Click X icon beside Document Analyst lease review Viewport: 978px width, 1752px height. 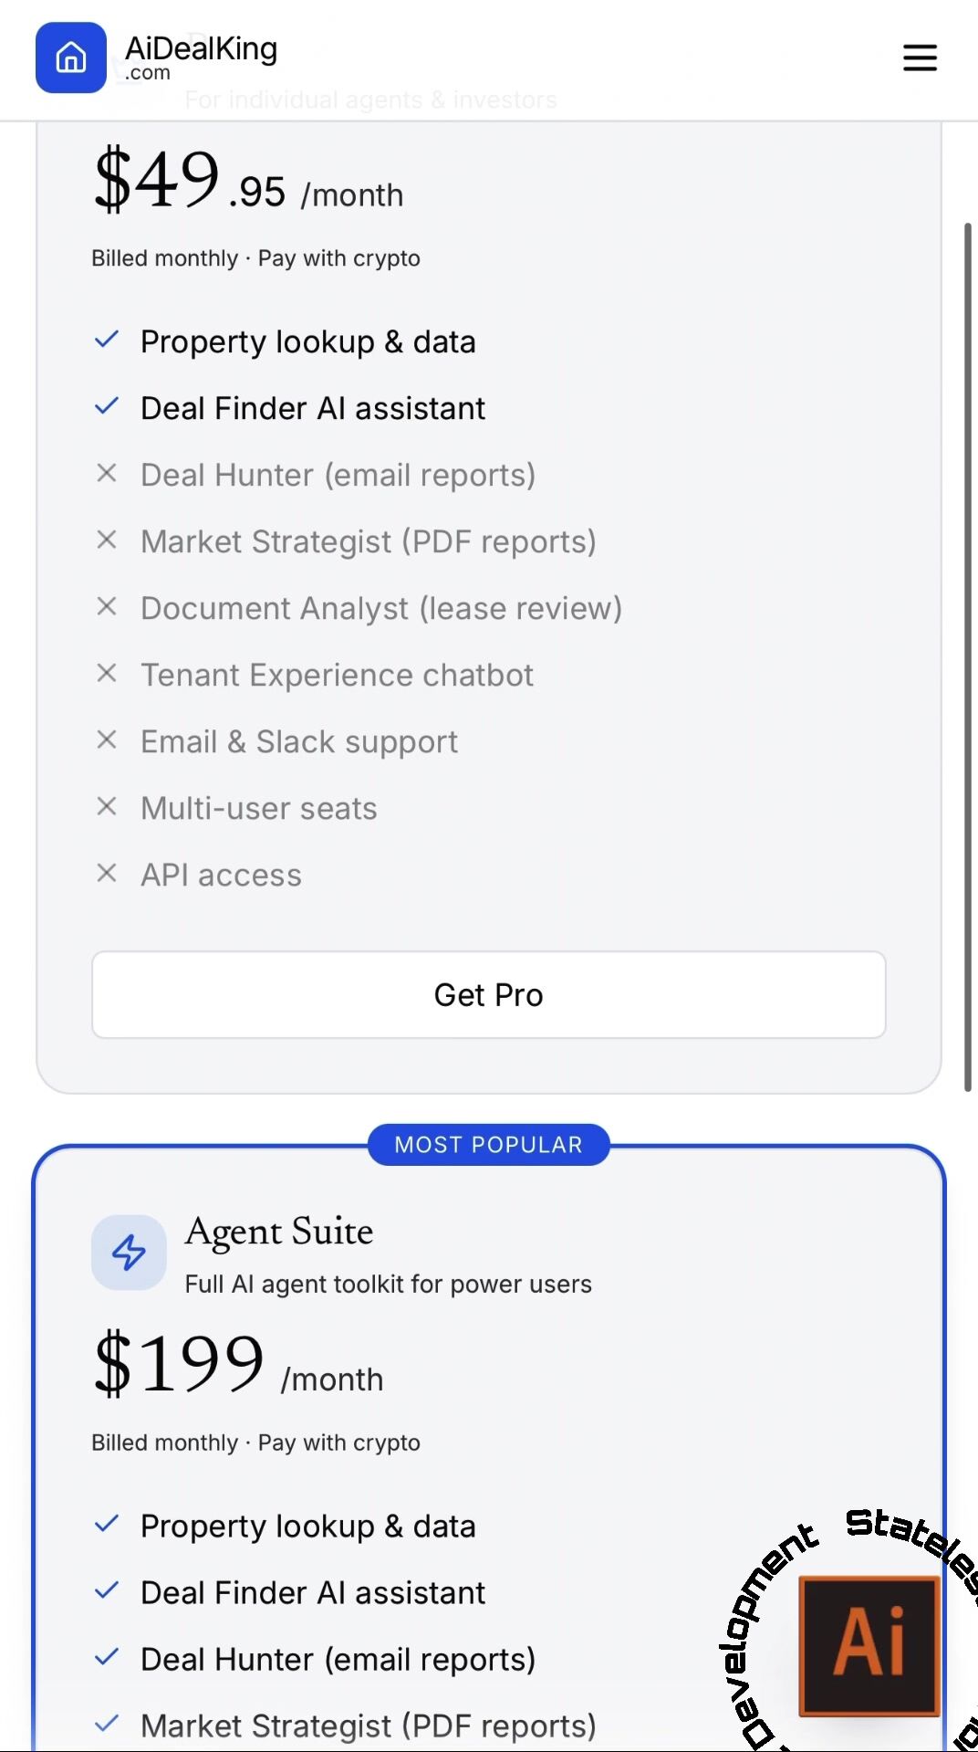(107, 607)
